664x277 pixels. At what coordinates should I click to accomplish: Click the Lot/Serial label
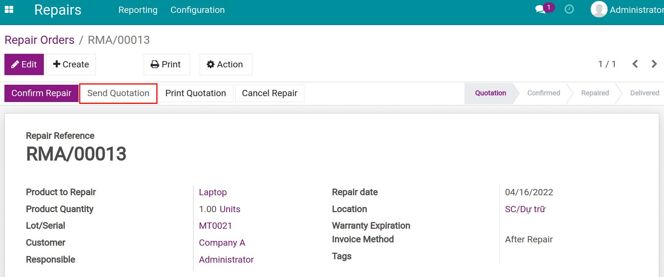coord(45,226)
